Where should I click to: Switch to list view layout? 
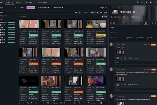[x=76, y=12]
